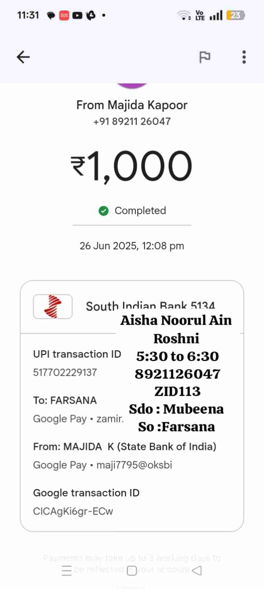264x589 pixels.
Task: Open the three-dot overflow menu
Action: pyautogui.click(x=244, y=57)
